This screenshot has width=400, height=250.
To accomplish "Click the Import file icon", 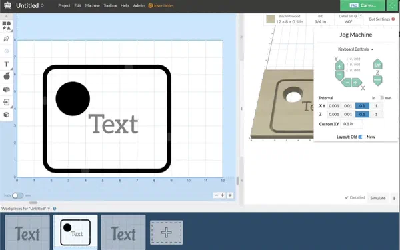I will pyautogui.click(x=7, y=102).
